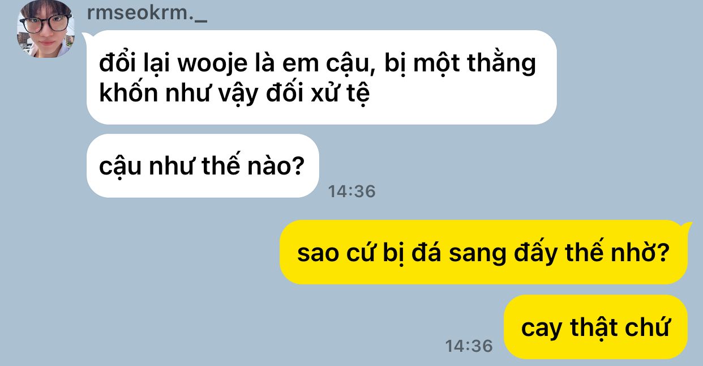Select the yellow "sao cứ bị đá" message
Screen dimensions: 703x366
click(x=484, y=253)
